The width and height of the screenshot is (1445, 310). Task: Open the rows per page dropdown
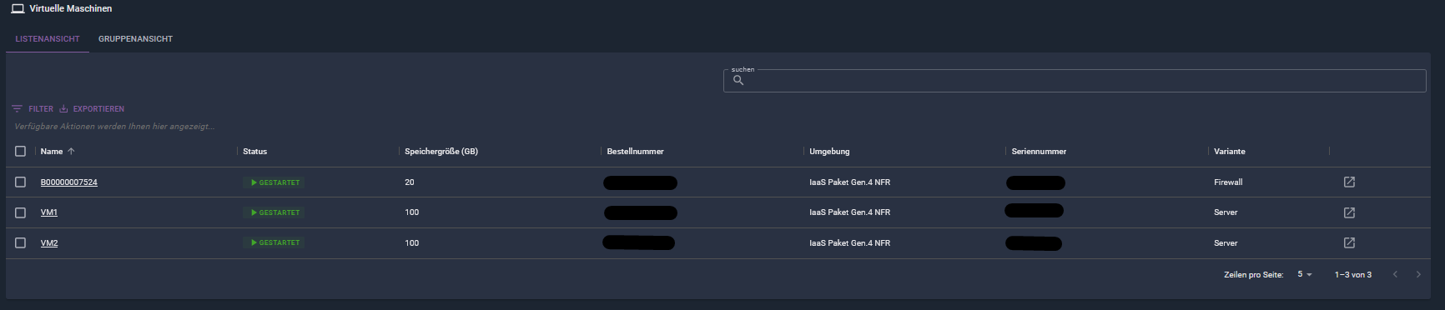pyautogui.click(x=1305, y=274)
